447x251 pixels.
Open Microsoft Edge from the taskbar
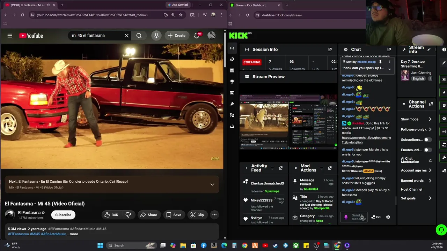[x=224, y=245]
